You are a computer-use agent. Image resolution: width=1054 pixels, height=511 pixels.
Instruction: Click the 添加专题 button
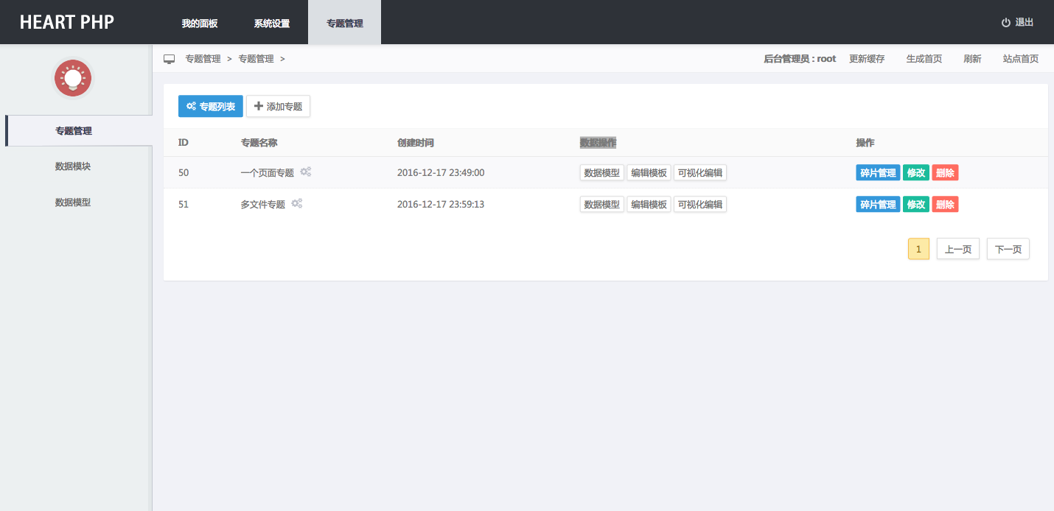point(278,106)
